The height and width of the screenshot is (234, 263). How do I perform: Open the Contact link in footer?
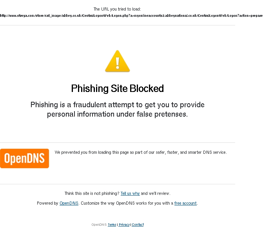pos(138,225)
